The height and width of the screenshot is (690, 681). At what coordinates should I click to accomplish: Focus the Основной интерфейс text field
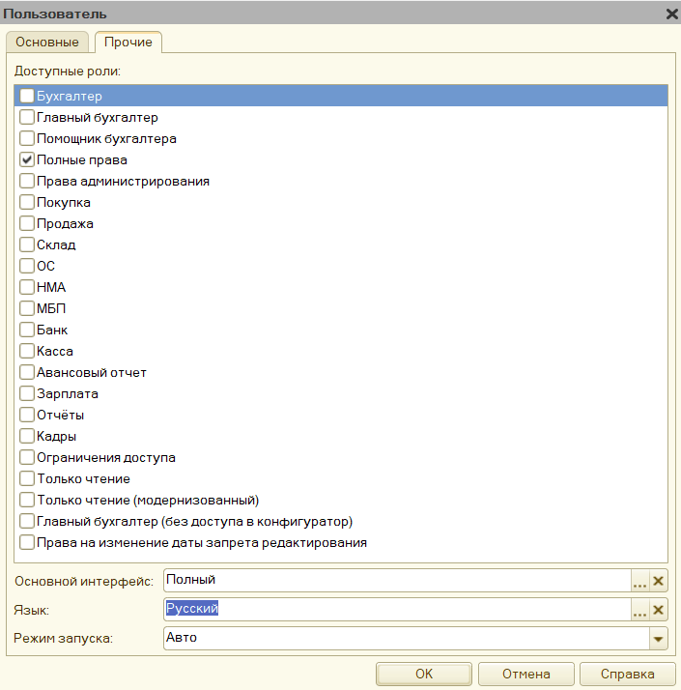396,581
